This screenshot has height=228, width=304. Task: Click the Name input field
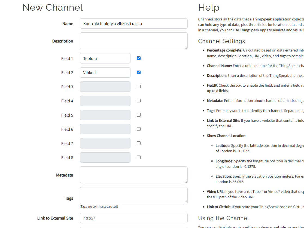pyautogui.click(x=133, y=23)
